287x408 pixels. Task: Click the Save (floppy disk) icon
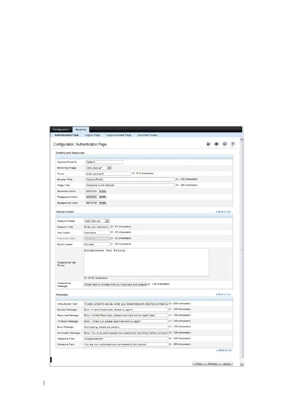point(208,144)
